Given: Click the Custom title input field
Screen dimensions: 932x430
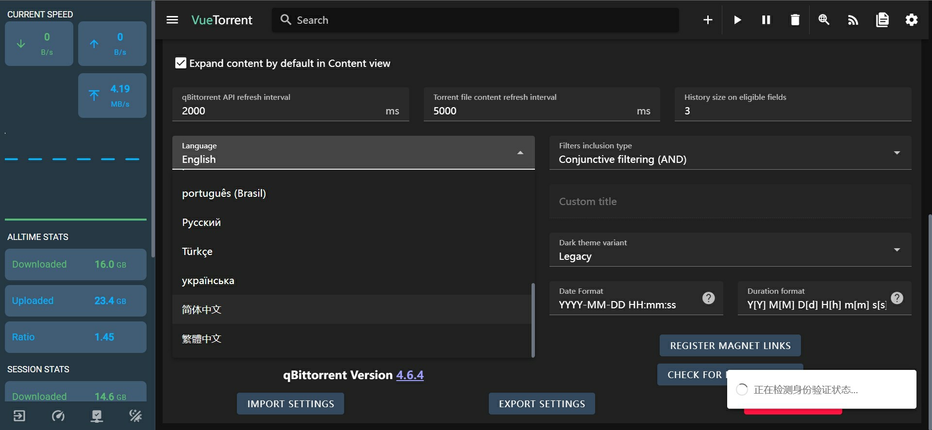Looking at the screenshot, I should [730, 202].
